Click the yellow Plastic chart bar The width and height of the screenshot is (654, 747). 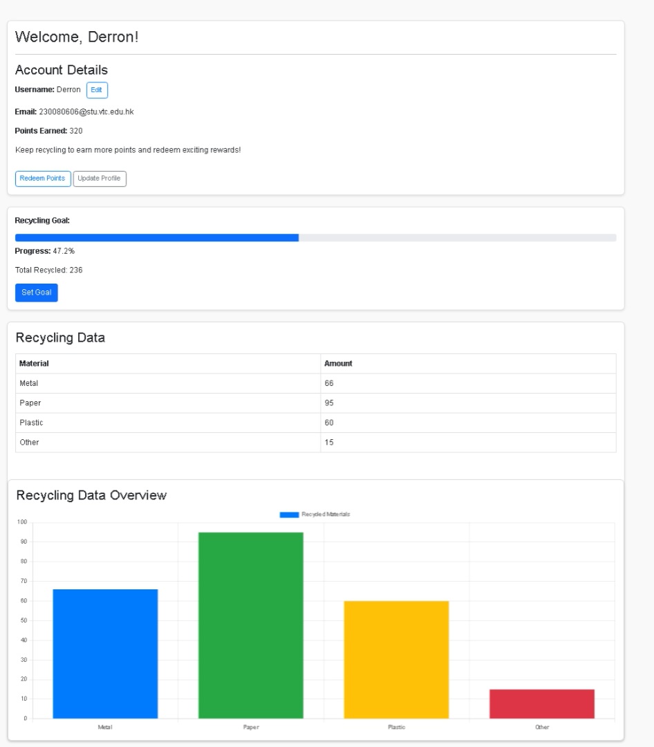pos(397,659)
